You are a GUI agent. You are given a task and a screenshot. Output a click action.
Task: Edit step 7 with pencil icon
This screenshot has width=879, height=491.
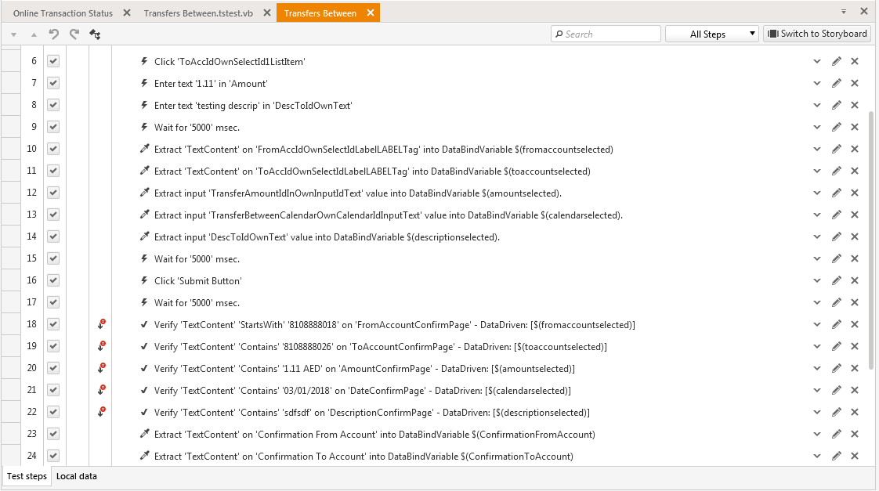click(837, 83)
